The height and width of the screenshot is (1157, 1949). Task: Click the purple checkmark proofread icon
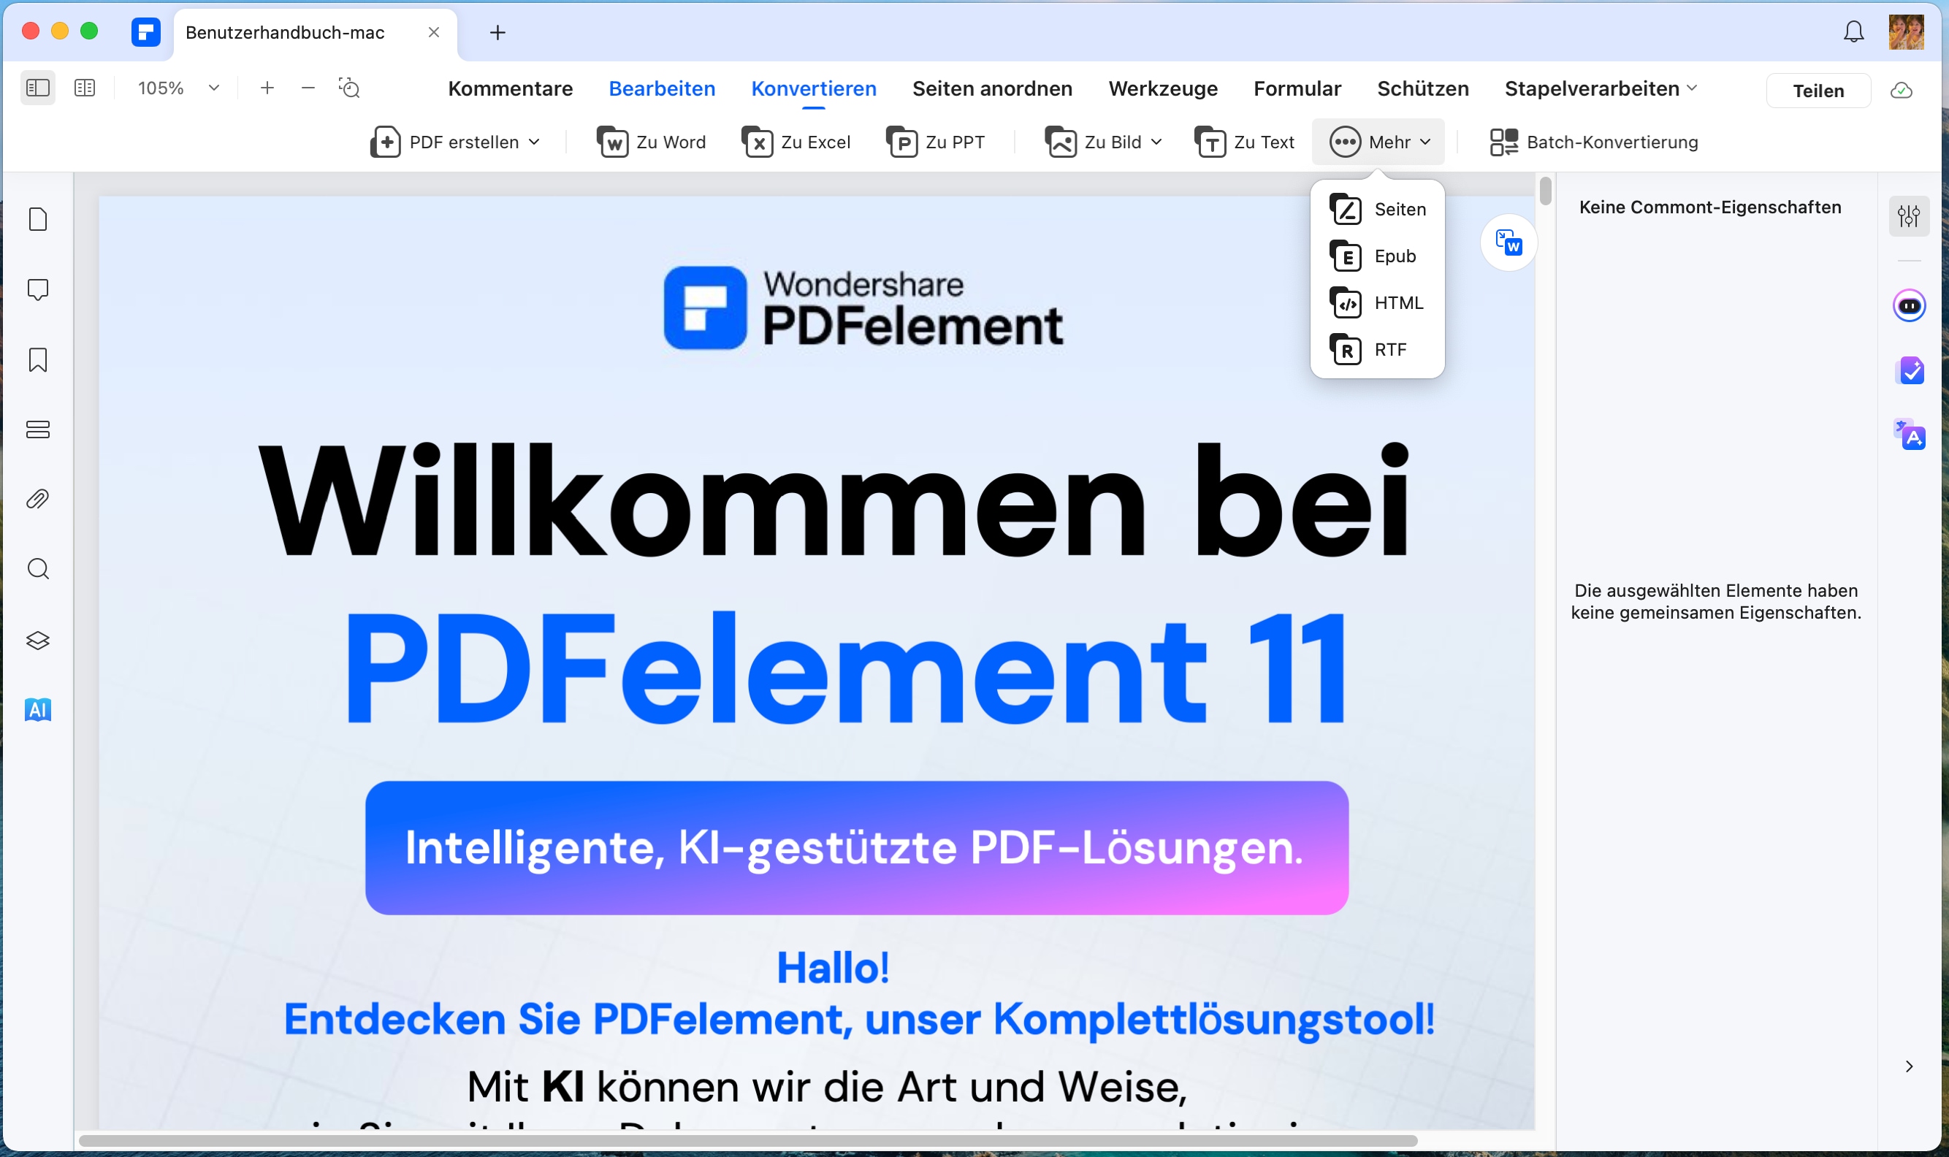click(1909, 371)
